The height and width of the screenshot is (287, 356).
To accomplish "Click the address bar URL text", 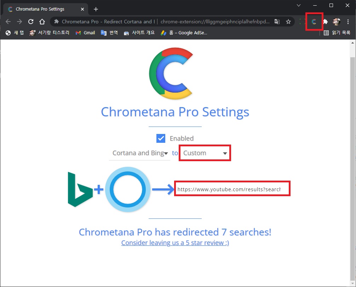I will 215,22.
